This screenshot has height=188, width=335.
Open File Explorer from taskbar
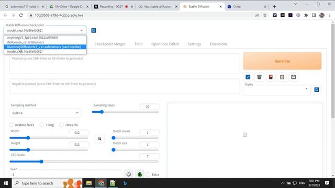point(89,183)
